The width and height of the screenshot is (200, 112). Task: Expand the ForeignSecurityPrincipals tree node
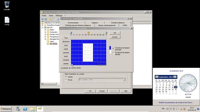click(45, 37)
